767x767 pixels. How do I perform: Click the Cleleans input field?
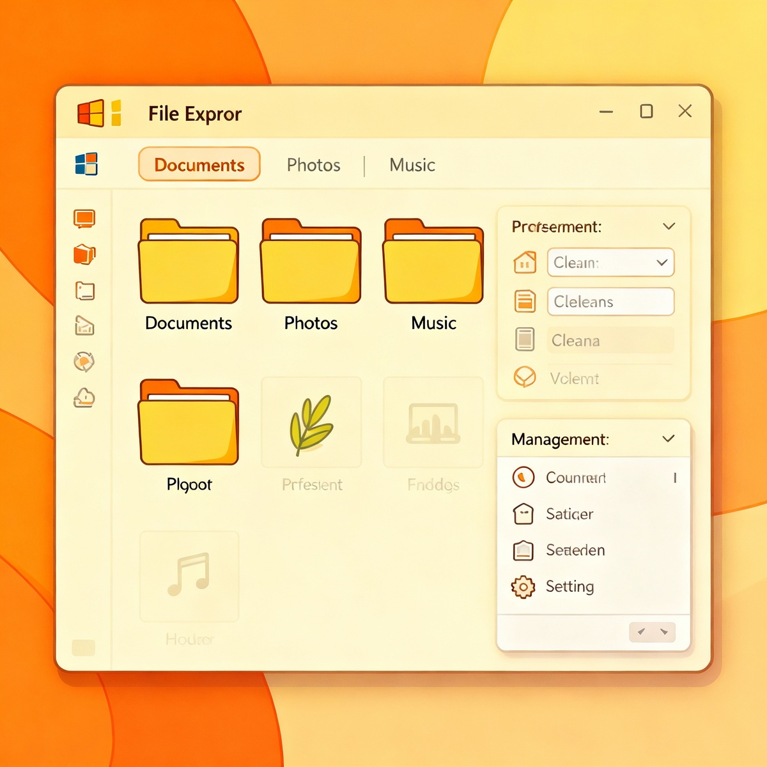[611, 301]
